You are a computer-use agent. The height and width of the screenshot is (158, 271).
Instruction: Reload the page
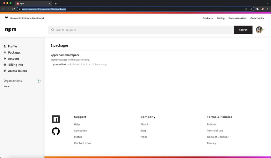[x=13, y=9]
